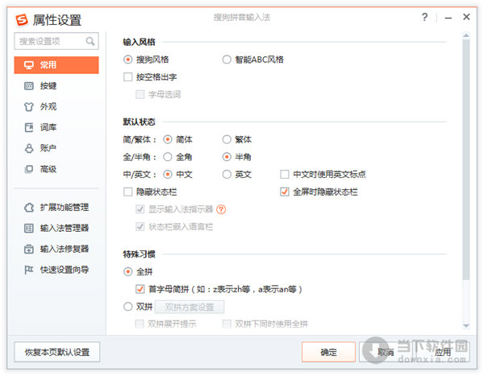Select the 智能ABC风格 radio button

point(227,59)
